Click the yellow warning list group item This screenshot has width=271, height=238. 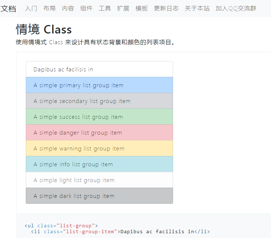click(99, 148)
